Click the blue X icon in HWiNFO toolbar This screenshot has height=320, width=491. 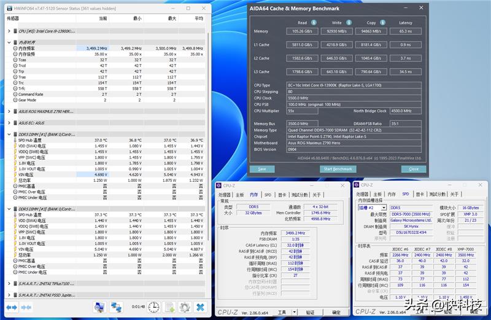pos(200,307)
